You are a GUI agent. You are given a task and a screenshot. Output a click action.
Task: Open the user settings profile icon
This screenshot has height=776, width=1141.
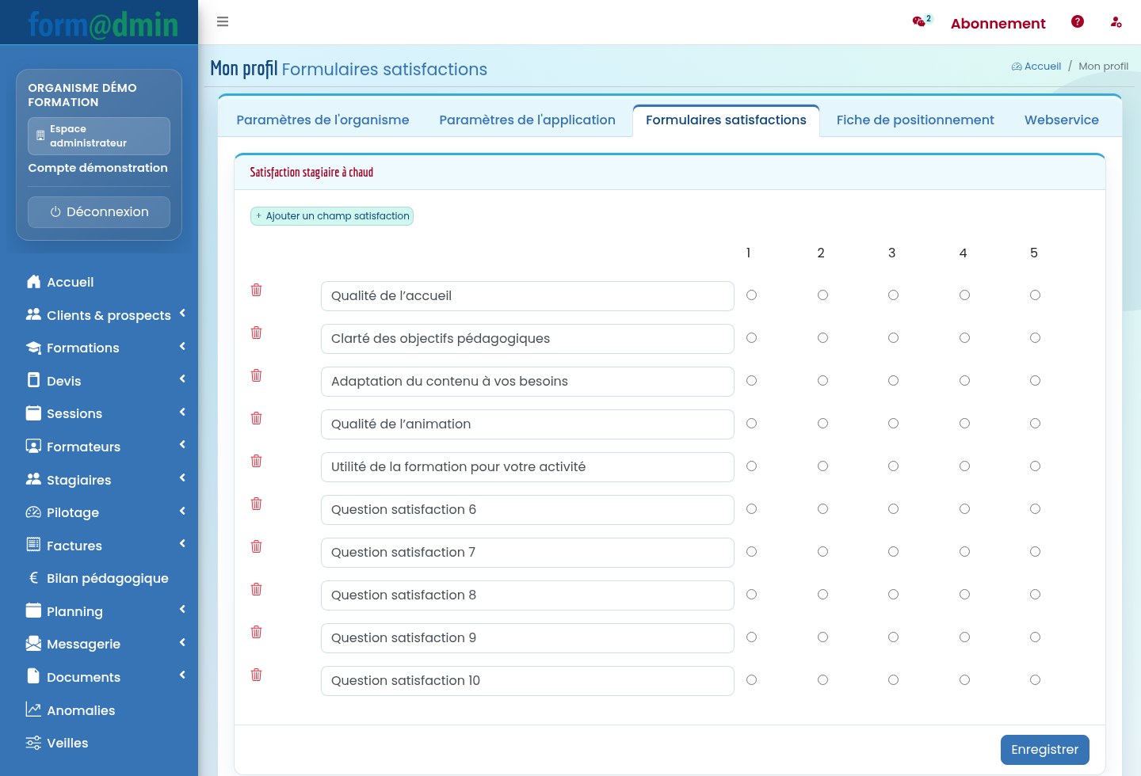[x=1116, y=22]
